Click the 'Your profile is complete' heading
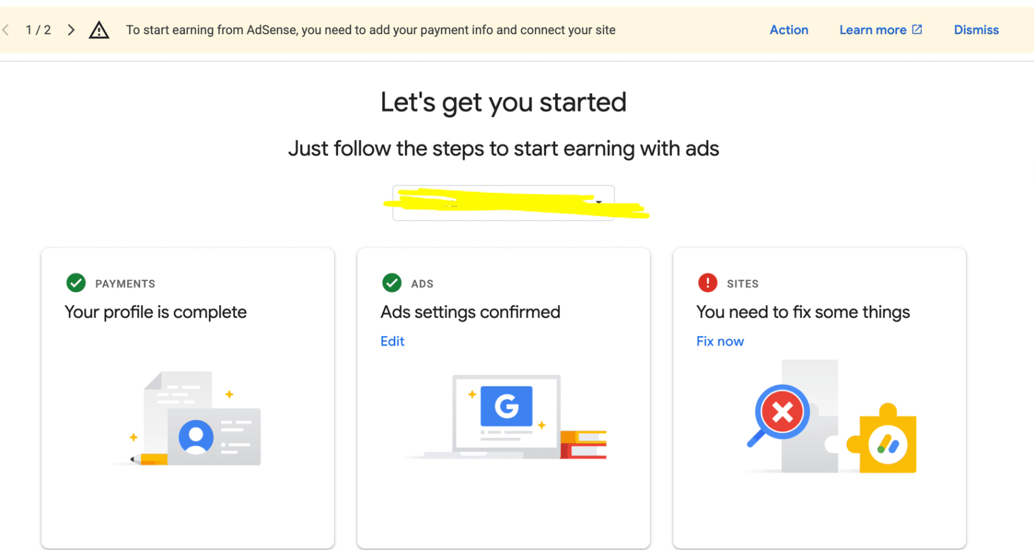This screenshot has width=1034, height=550. (156, 312)
